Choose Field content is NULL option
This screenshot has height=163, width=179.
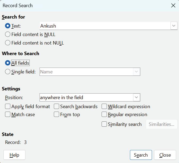[x=8, y=34]
